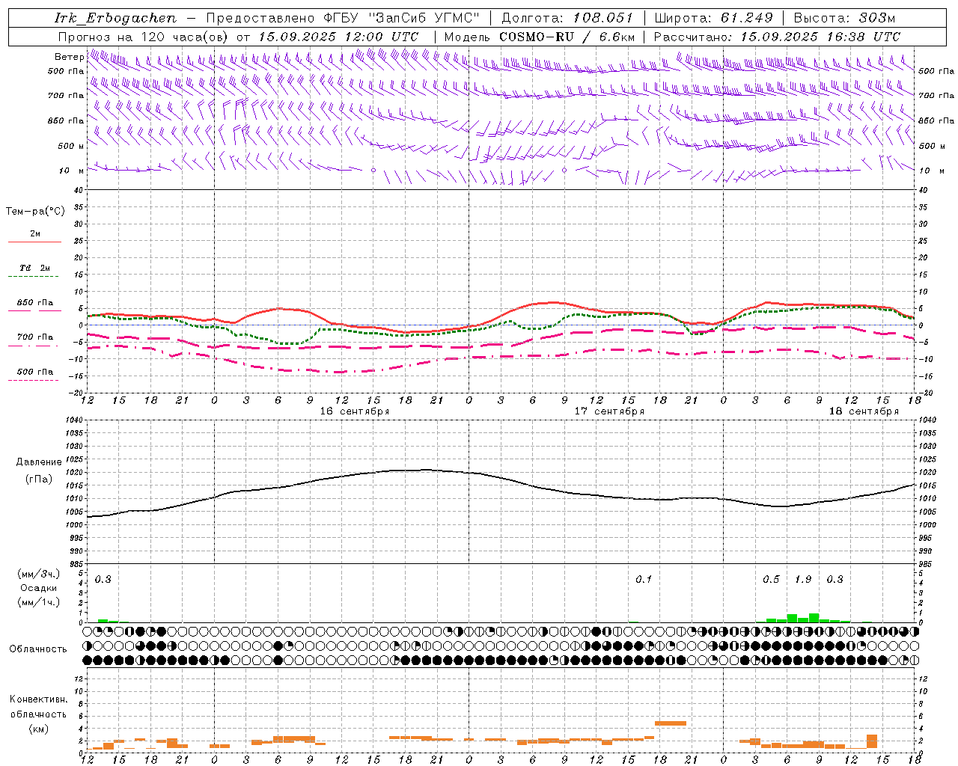Click the Конвективн. convective label
Viewport: 958px width, 766px height.
click(x=38, y=699)
